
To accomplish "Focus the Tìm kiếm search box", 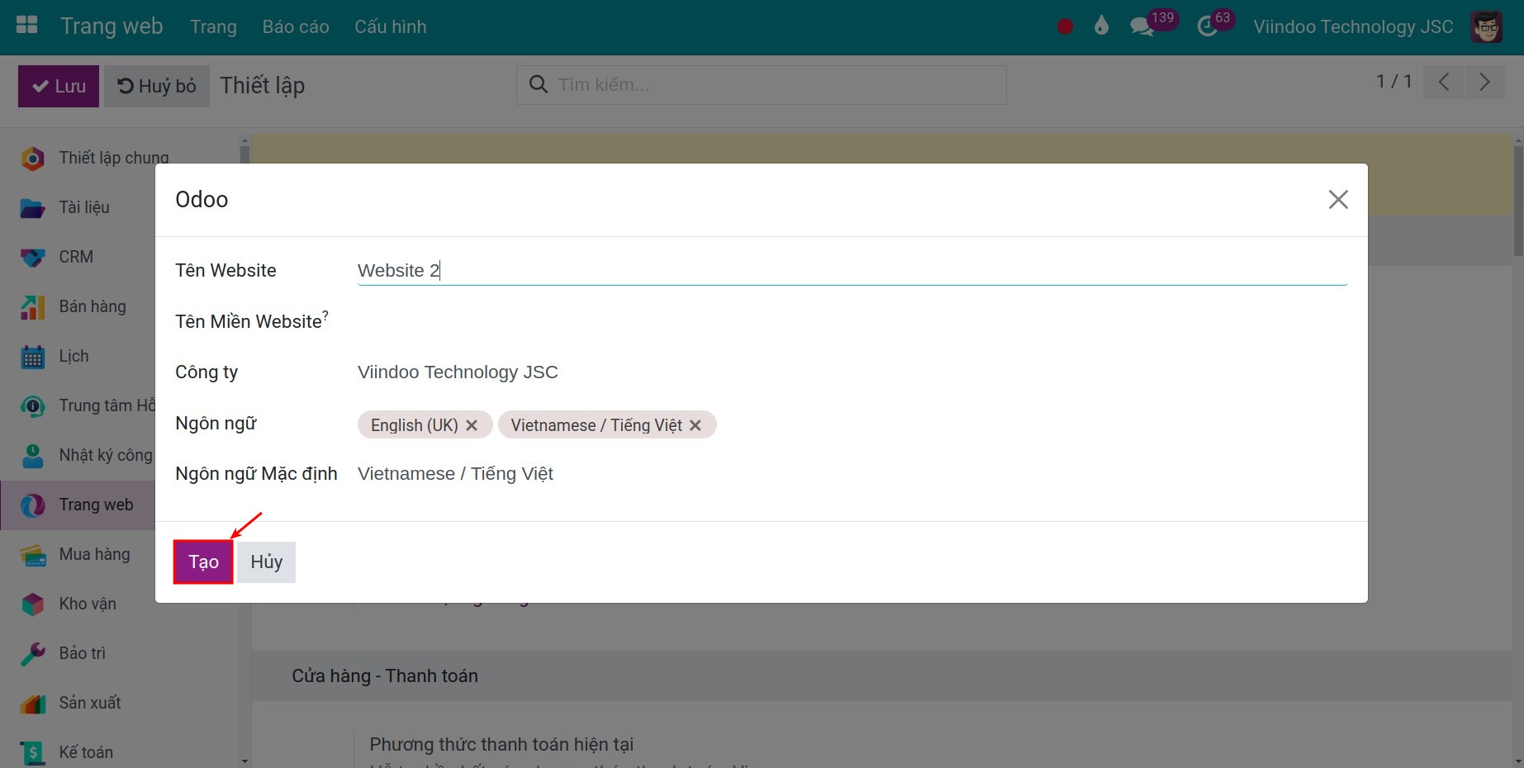I will pyautogui.click(x=762, y=84).
